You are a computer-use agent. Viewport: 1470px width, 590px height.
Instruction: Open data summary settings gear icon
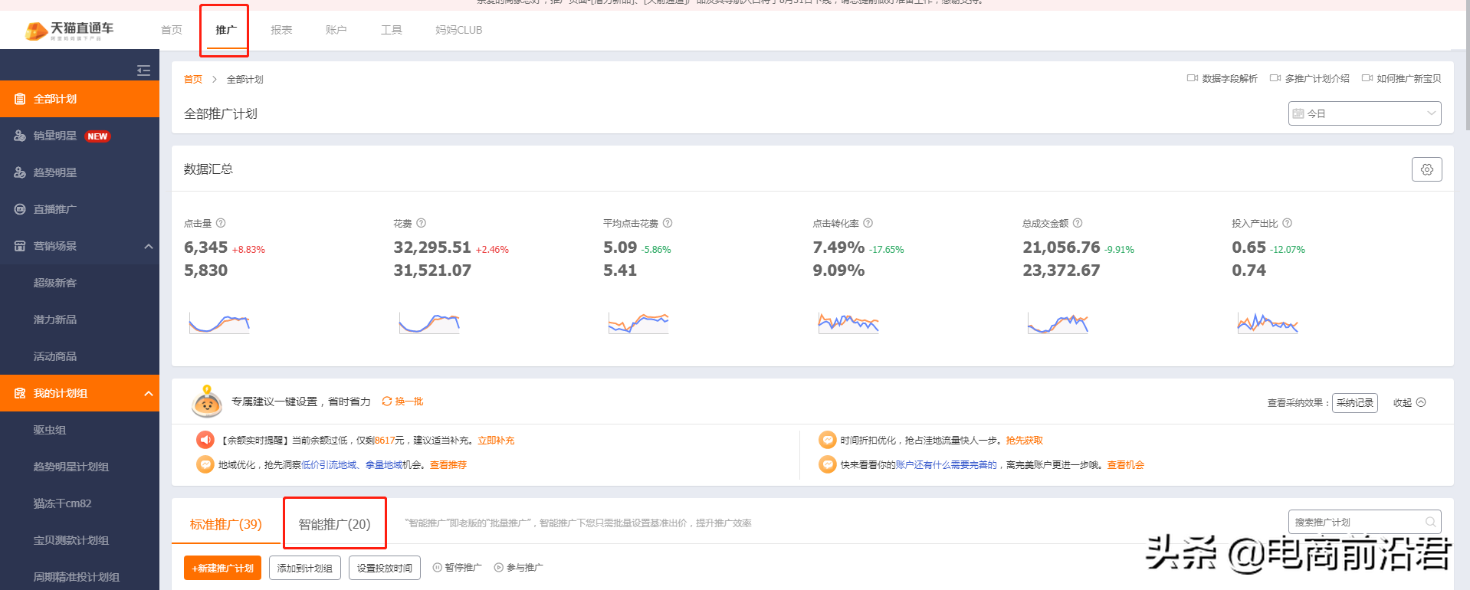coord(1426,169)
